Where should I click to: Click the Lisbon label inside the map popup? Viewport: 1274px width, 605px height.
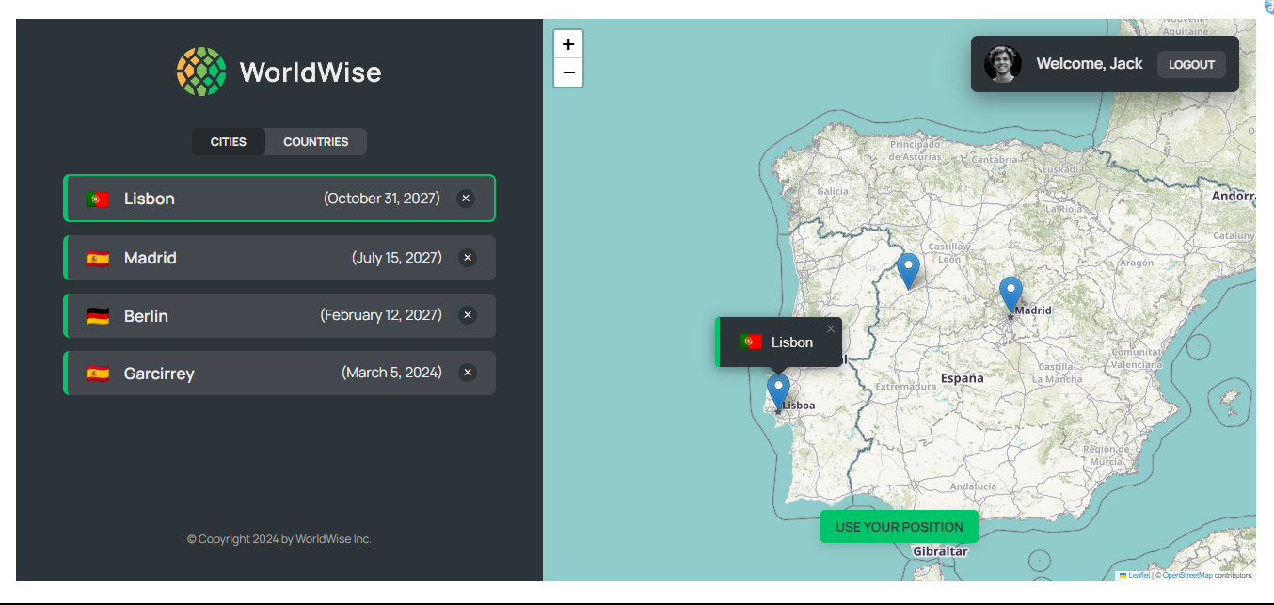coord(792,342)
